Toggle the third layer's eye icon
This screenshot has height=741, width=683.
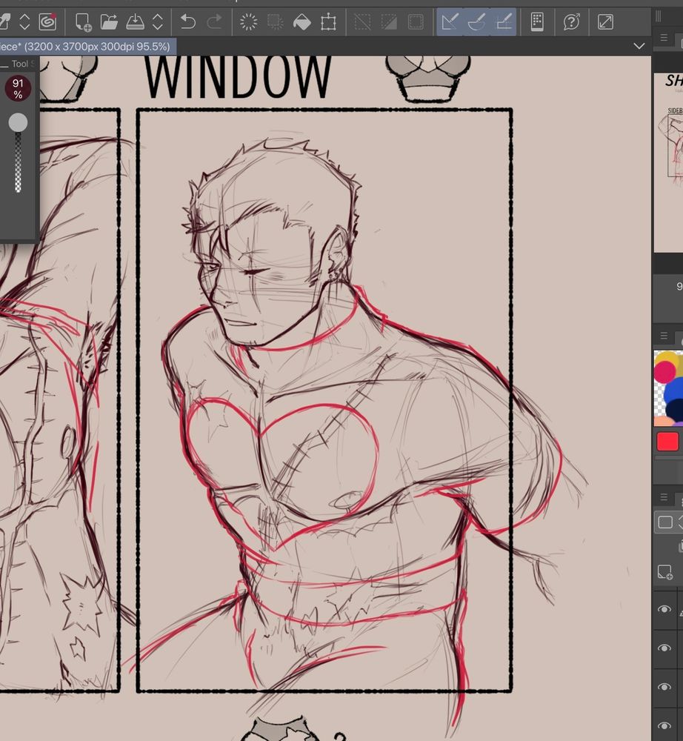664,687
